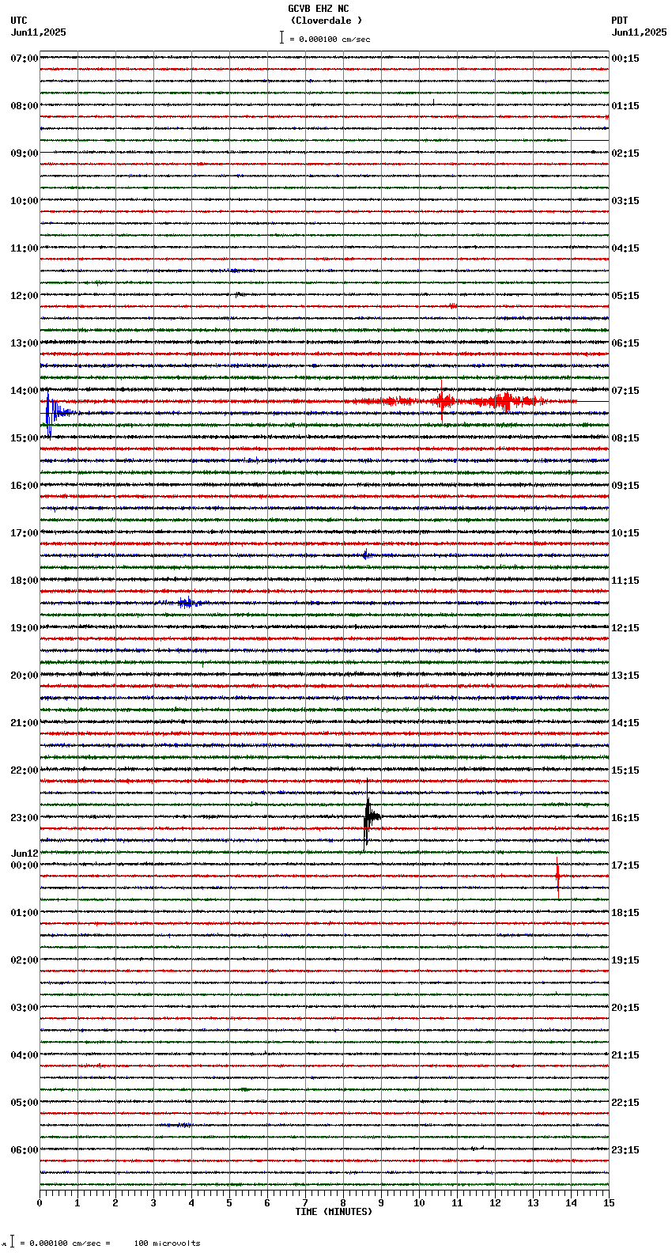Click the 8 minute axis tick label
Image resolution: width=672 pixels, height=1253 pixels.
[x=343, y=1203]
